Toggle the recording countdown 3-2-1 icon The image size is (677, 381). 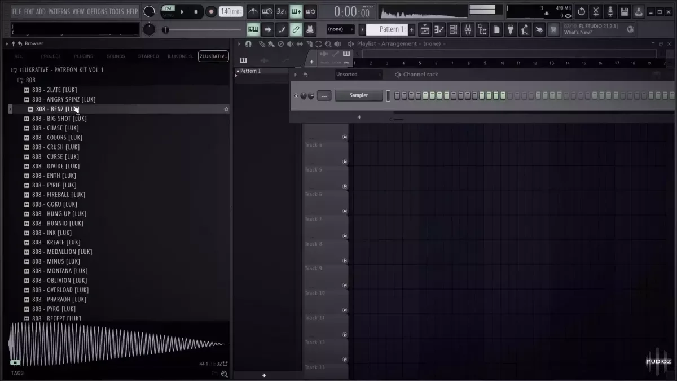tap(282, 11)
